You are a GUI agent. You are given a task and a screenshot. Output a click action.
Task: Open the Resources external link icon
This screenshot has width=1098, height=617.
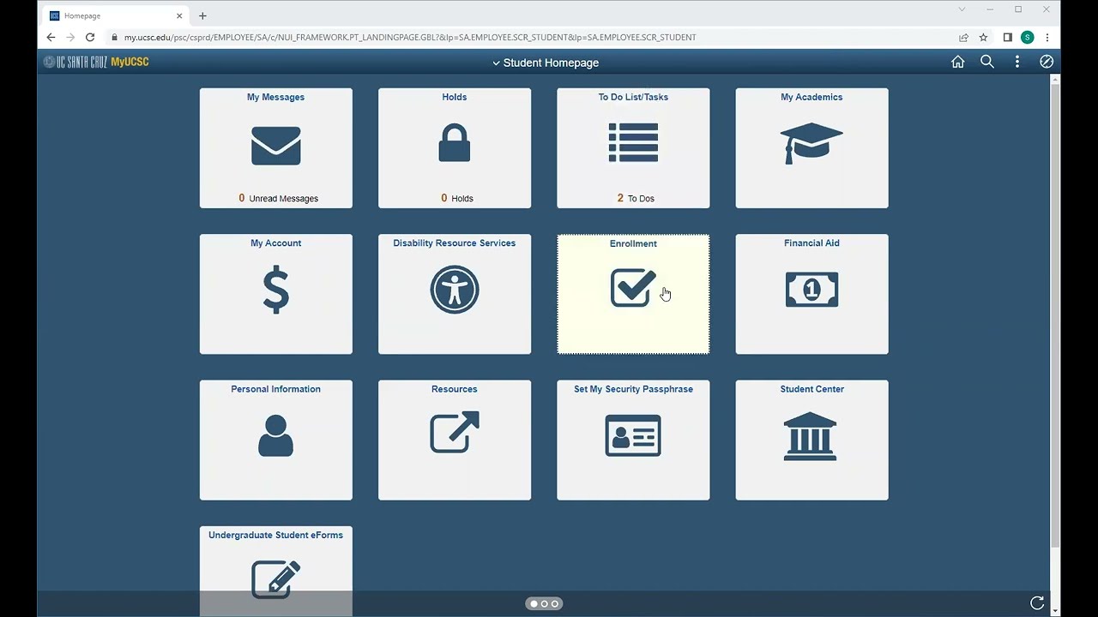pyautogui.click(x=455, y=432)
